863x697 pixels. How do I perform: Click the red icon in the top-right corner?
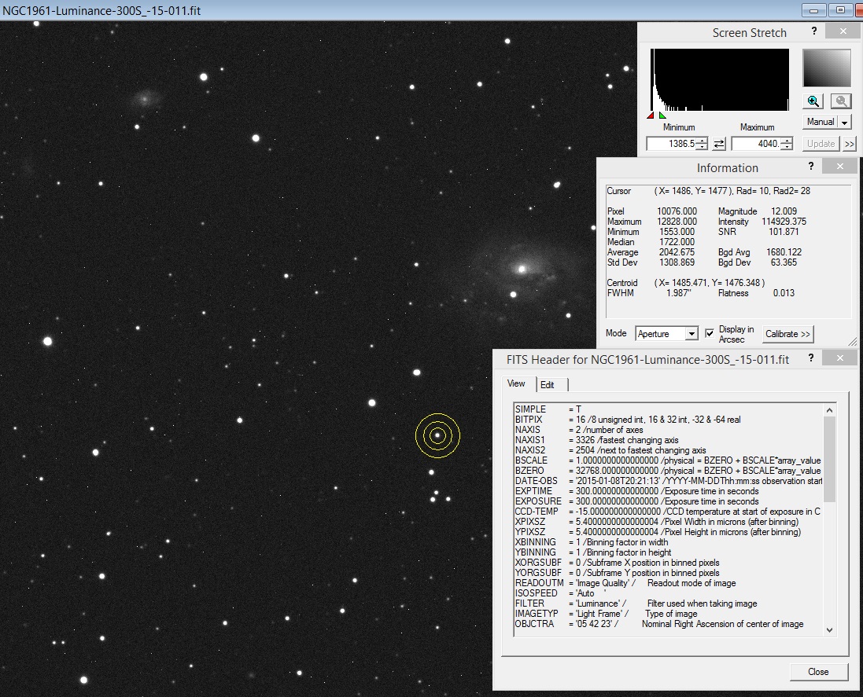point(856,10)
